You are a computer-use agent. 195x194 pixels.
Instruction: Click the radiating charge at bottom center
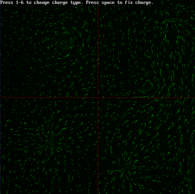click(x=124, y=168)
